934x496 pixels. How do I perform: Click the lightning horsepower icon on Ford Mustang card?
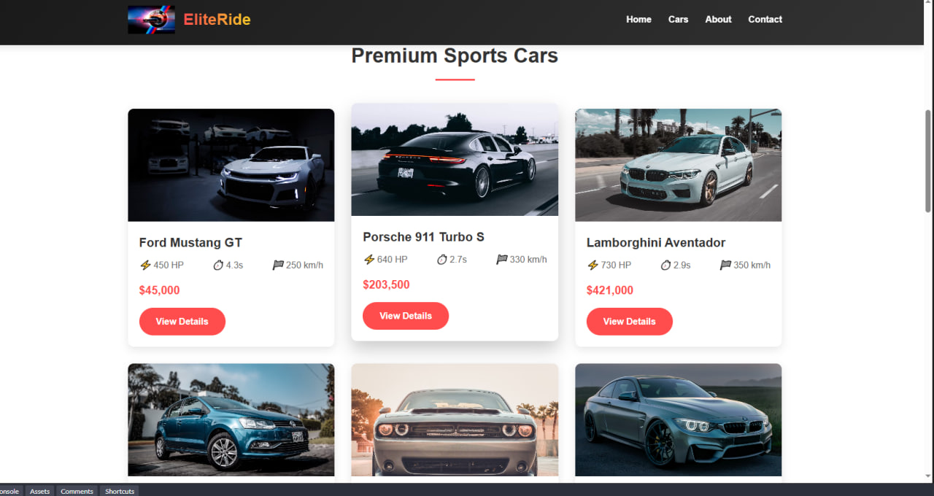[x=145, y=266]
